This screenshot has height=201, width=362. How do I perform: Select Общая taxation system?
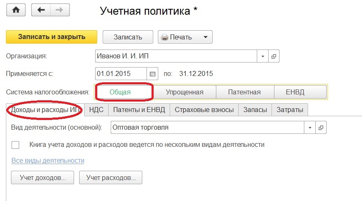[x=124, y=92]
